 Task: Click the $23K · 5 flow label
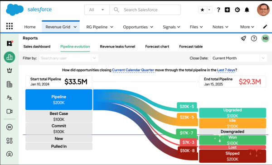point(187,117)
